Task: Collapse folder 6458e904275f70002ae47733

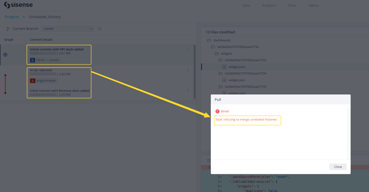Action: click(221, 60)
